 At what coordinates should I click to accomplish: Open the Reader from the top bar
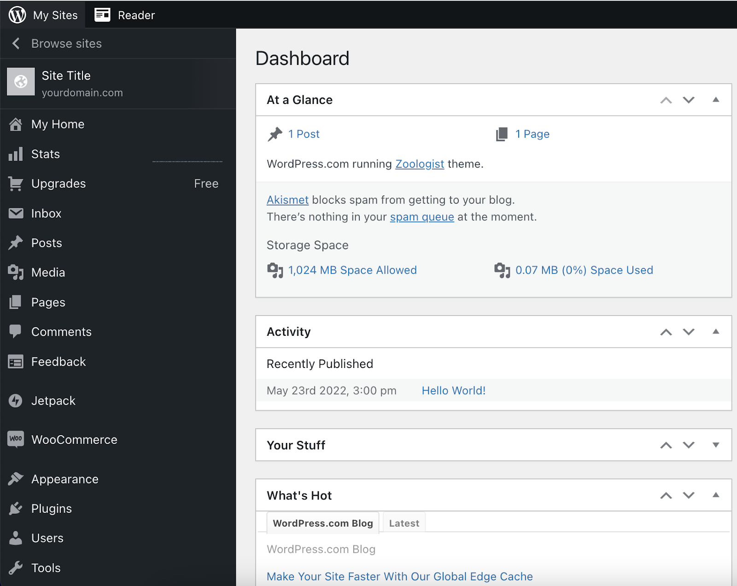coord(124,14)
